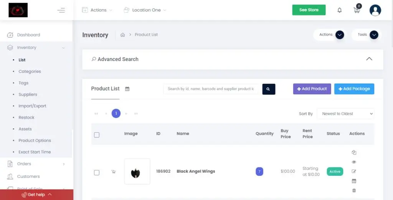The height and width of the screenshot is (200, 393).
Task: Open user profile avatar
Action: (375, 10)
